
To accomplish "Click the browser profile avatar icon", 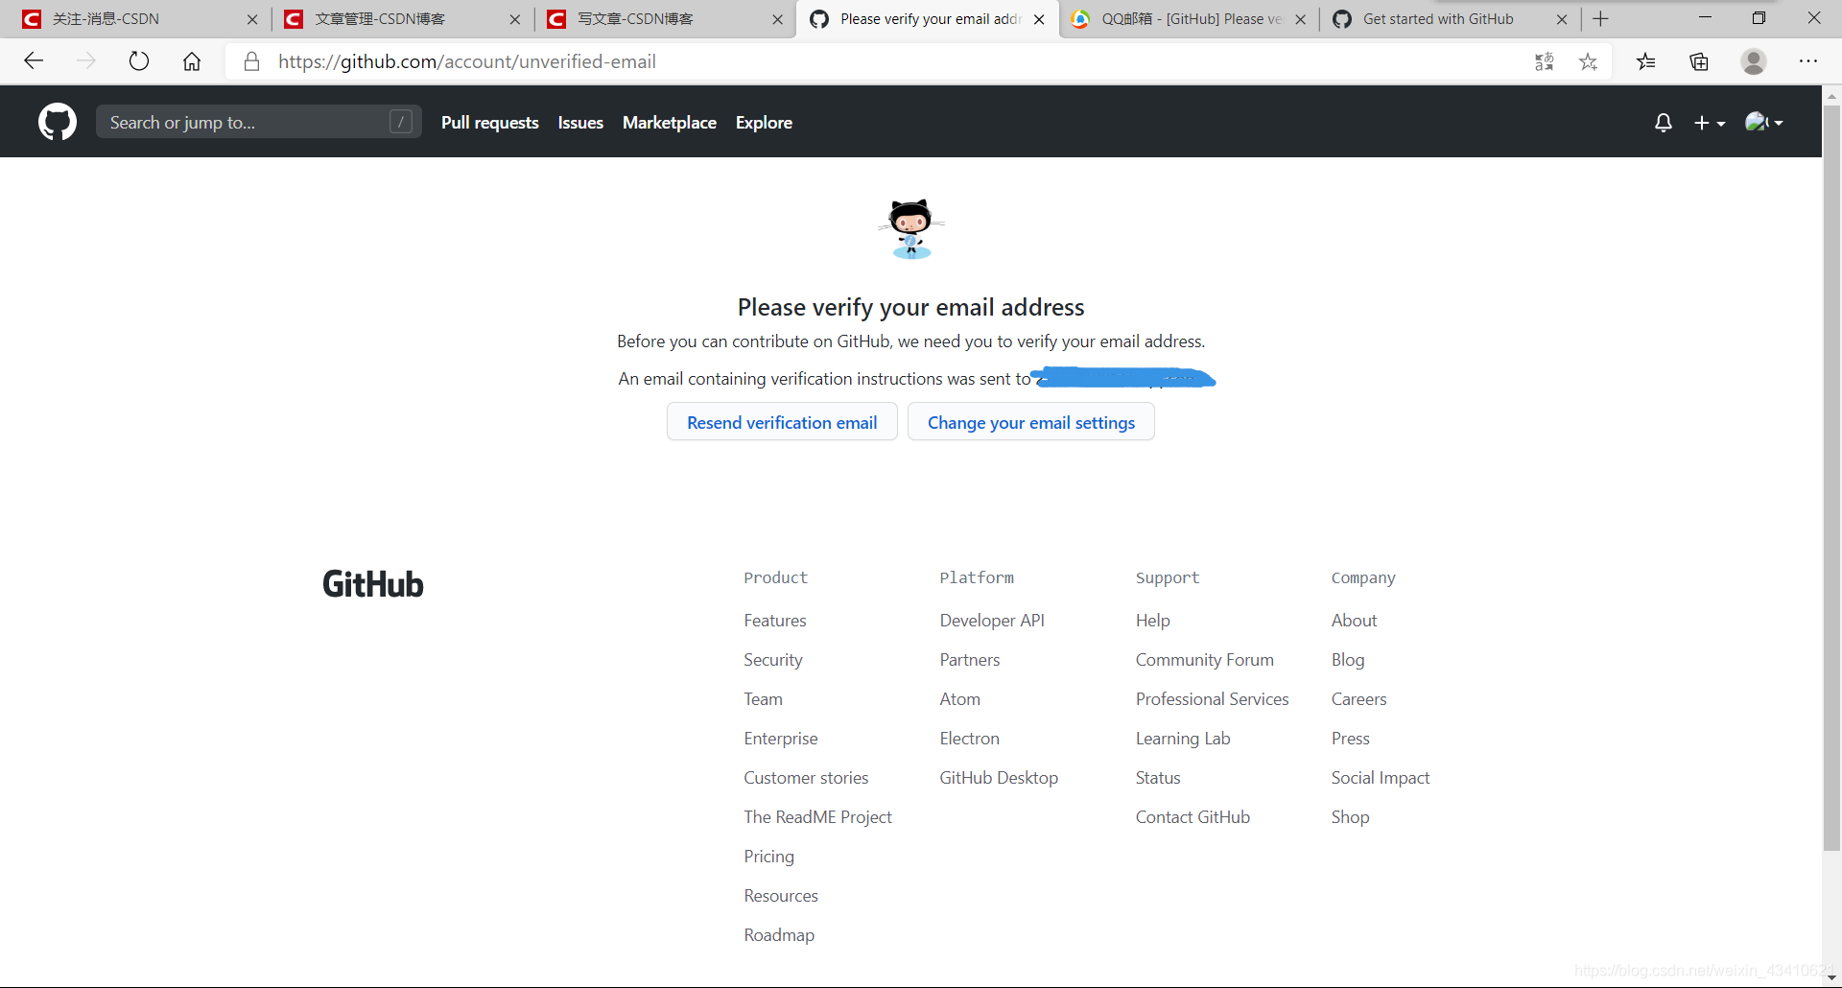I will [1754, 61].
